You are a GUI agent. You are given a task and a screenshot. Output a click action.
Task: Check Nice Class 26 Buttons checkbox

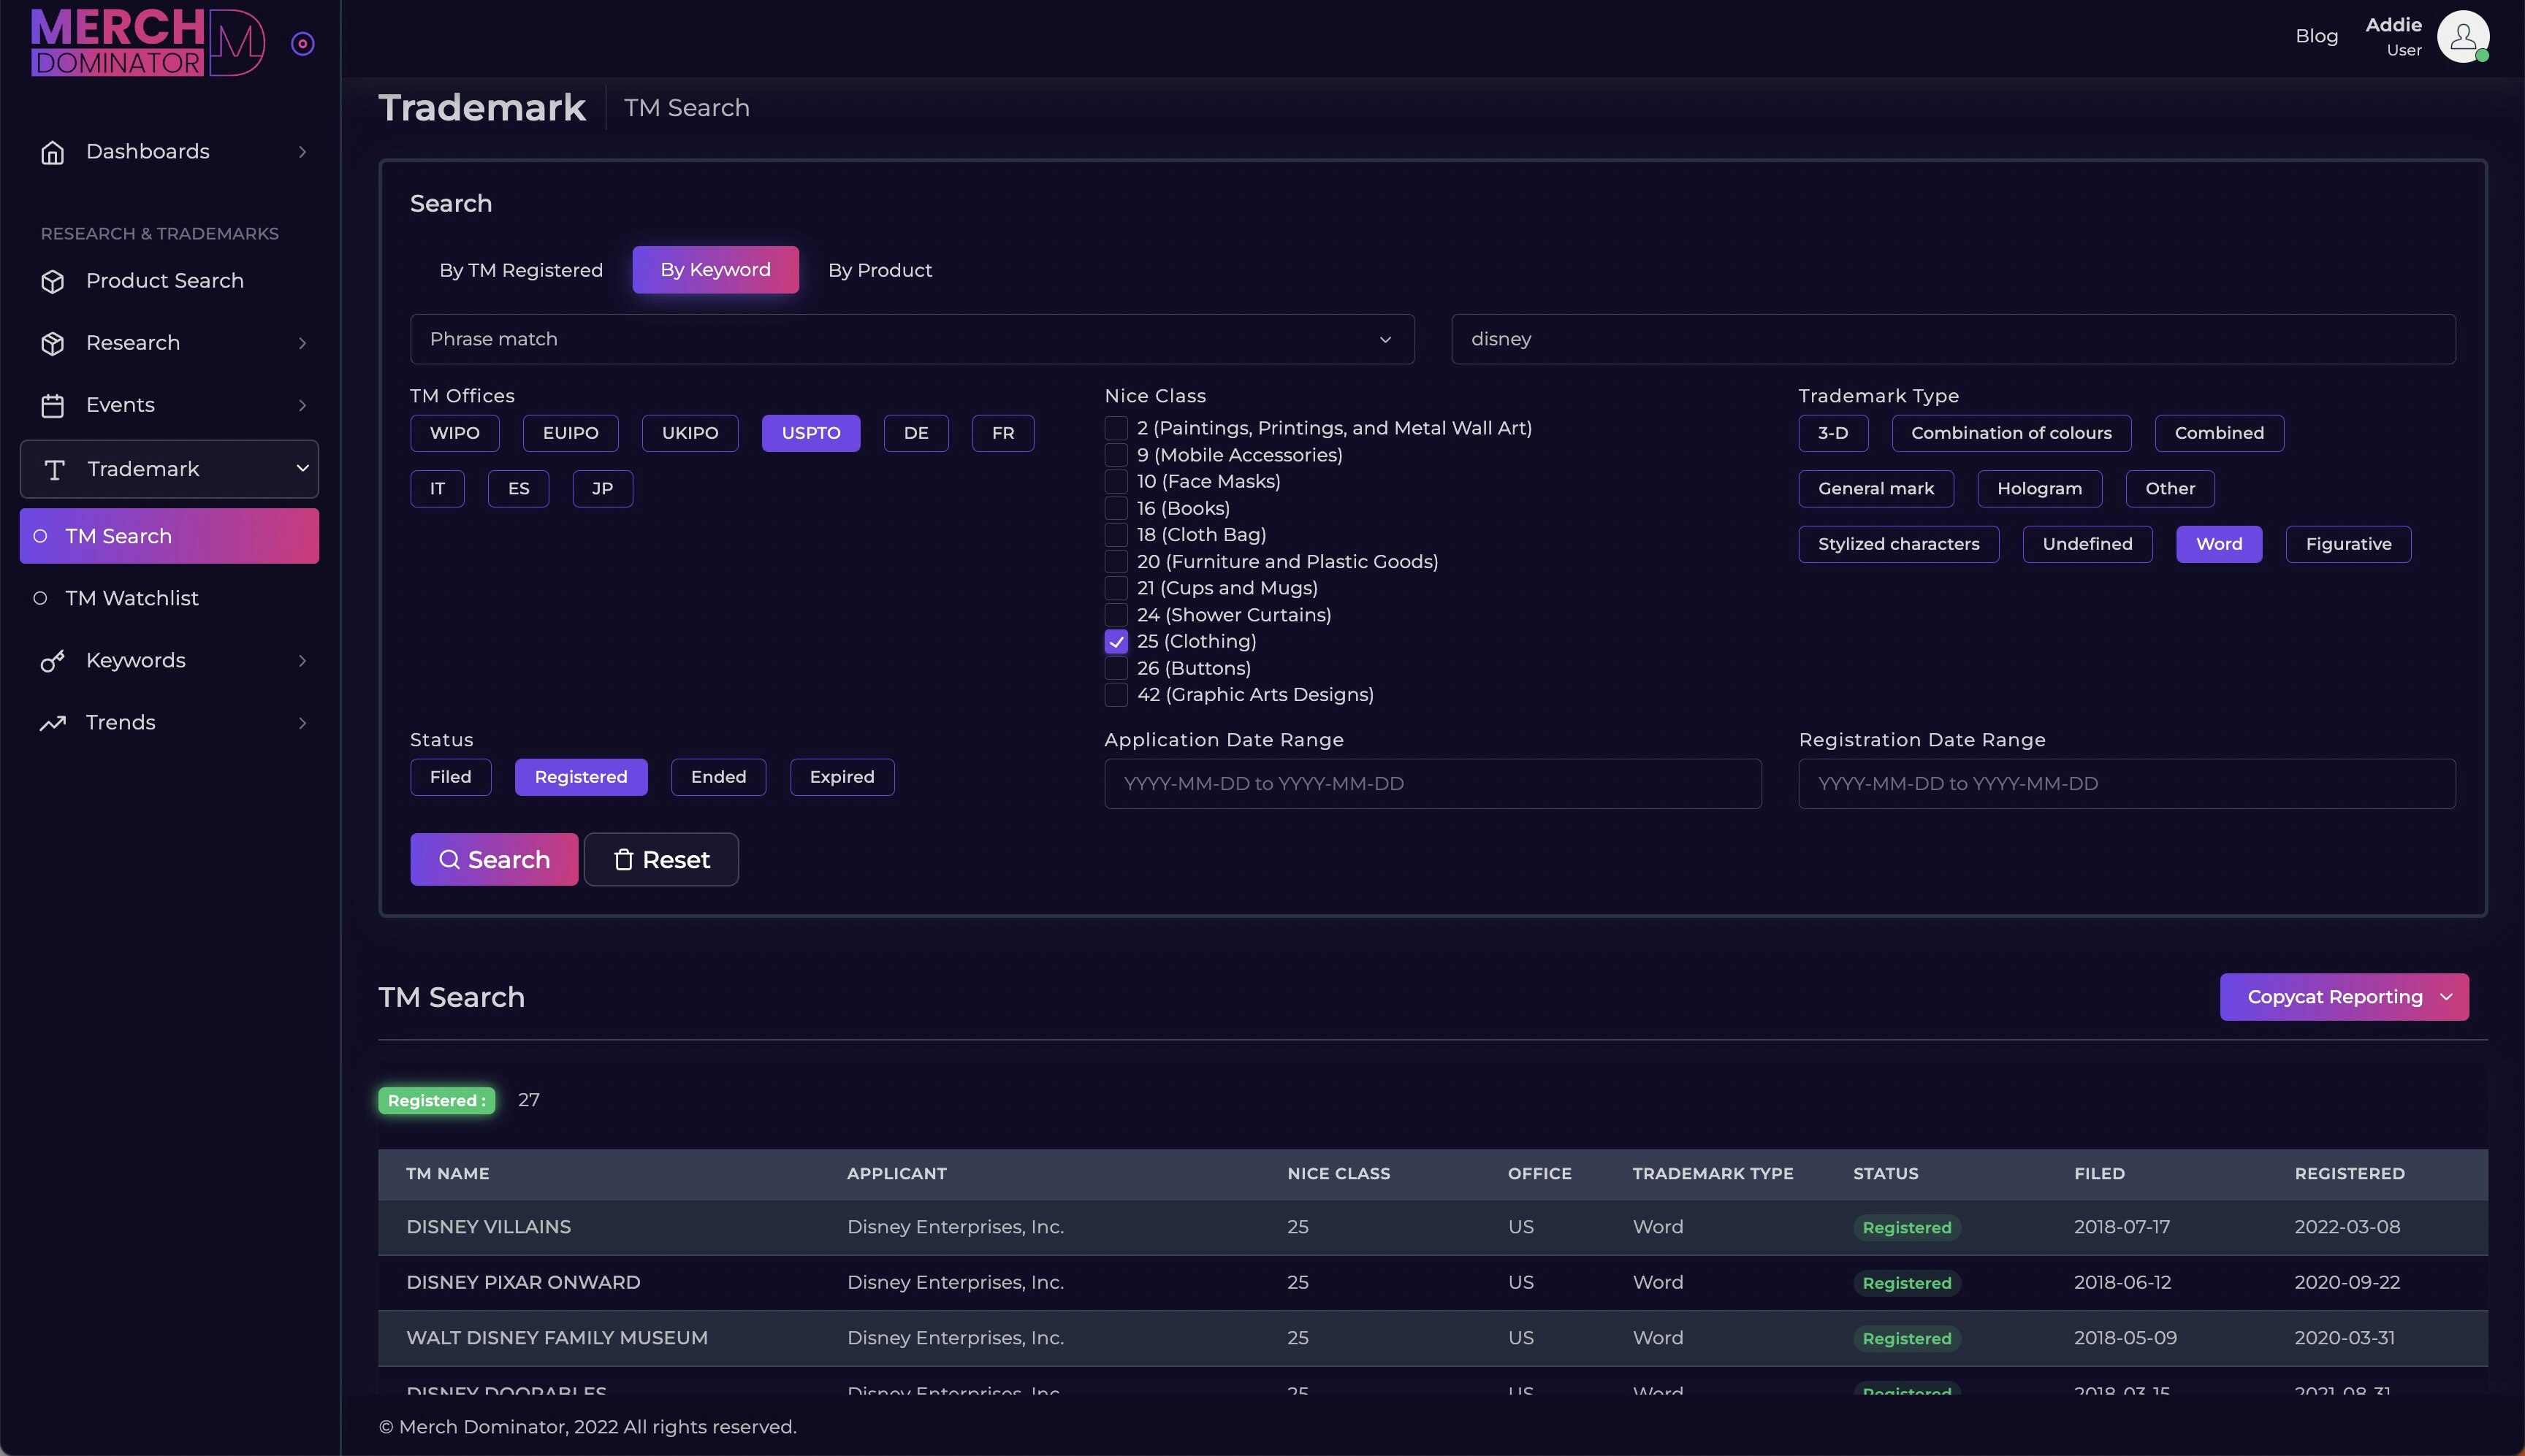click(1116, 668)
